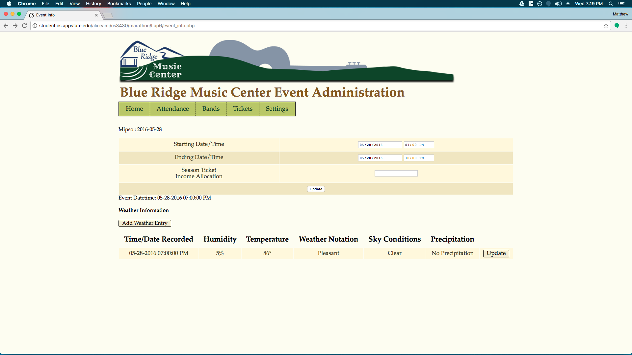Image resolution: width=632 pixels, height=355 pixels.
Task: Go to the Bands navigation tab
Action: click(x=211, y=109)
